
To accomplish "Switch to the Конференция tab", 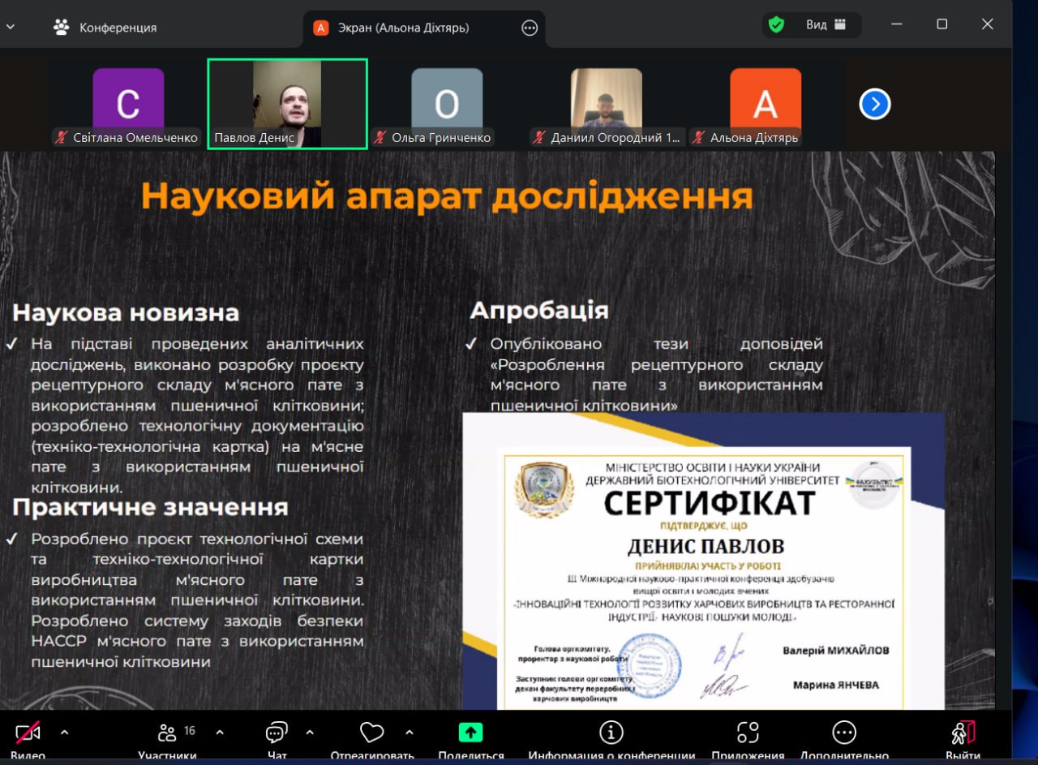I will [x=105, y=28].
